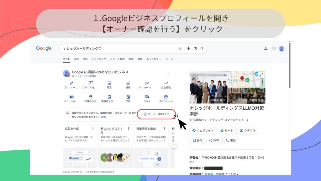Screen dimensions: 321x181
Task: Click the edit profile pencil icon
Action: (x=71, y=83)
